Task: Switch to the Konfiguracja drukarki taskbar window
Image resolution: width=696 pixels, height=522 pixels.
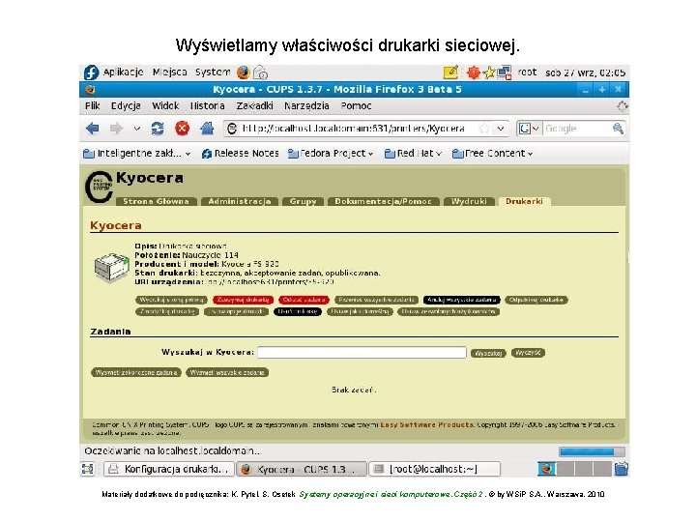Action: pyautogui.click(x=169, y=469)
